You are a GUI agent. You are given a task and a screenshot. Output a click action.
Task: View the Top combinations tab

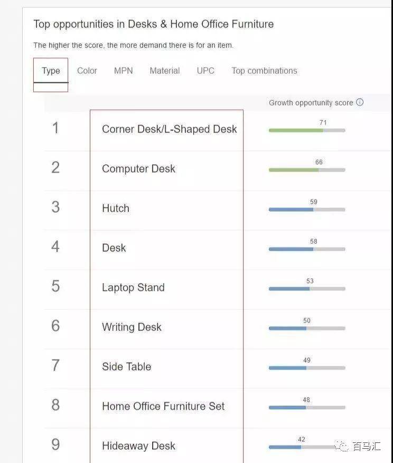tap(264, 71)
